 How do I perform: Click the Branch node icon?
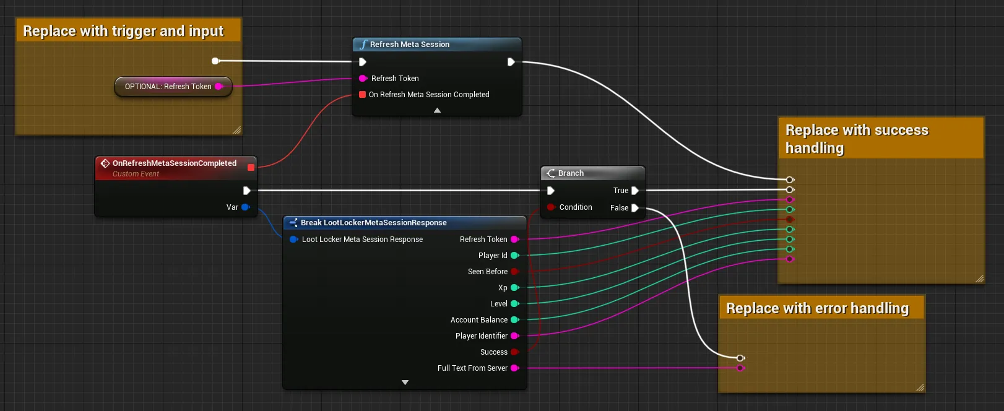(x=551, y=173)
